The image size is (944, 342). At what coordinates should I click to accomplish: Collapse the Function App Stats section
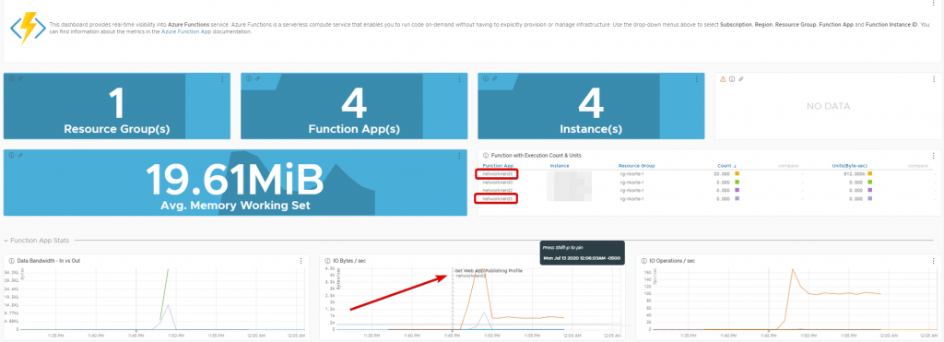[x=6, y=241]
